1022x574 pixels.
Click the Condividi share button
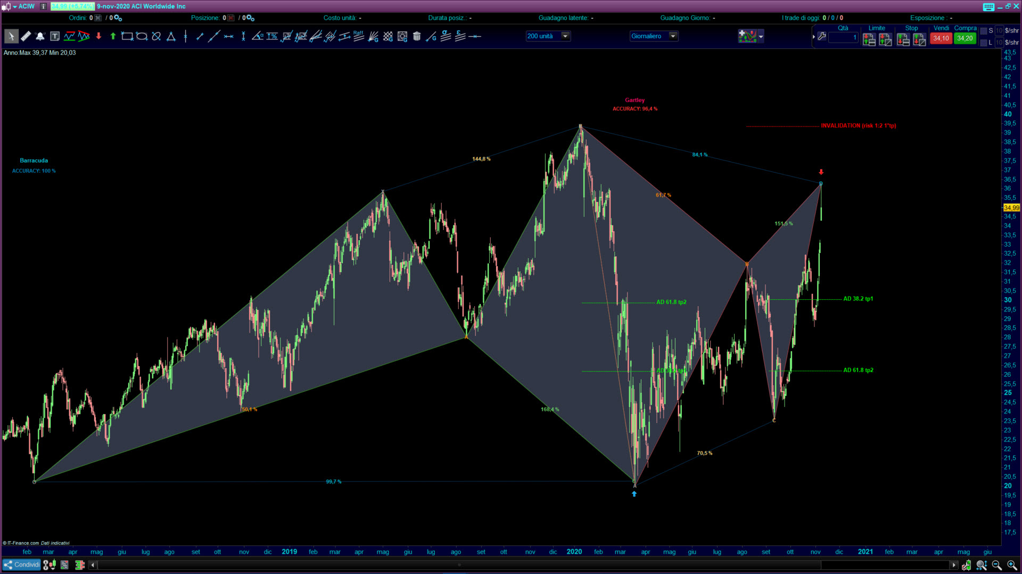[21, 565]
